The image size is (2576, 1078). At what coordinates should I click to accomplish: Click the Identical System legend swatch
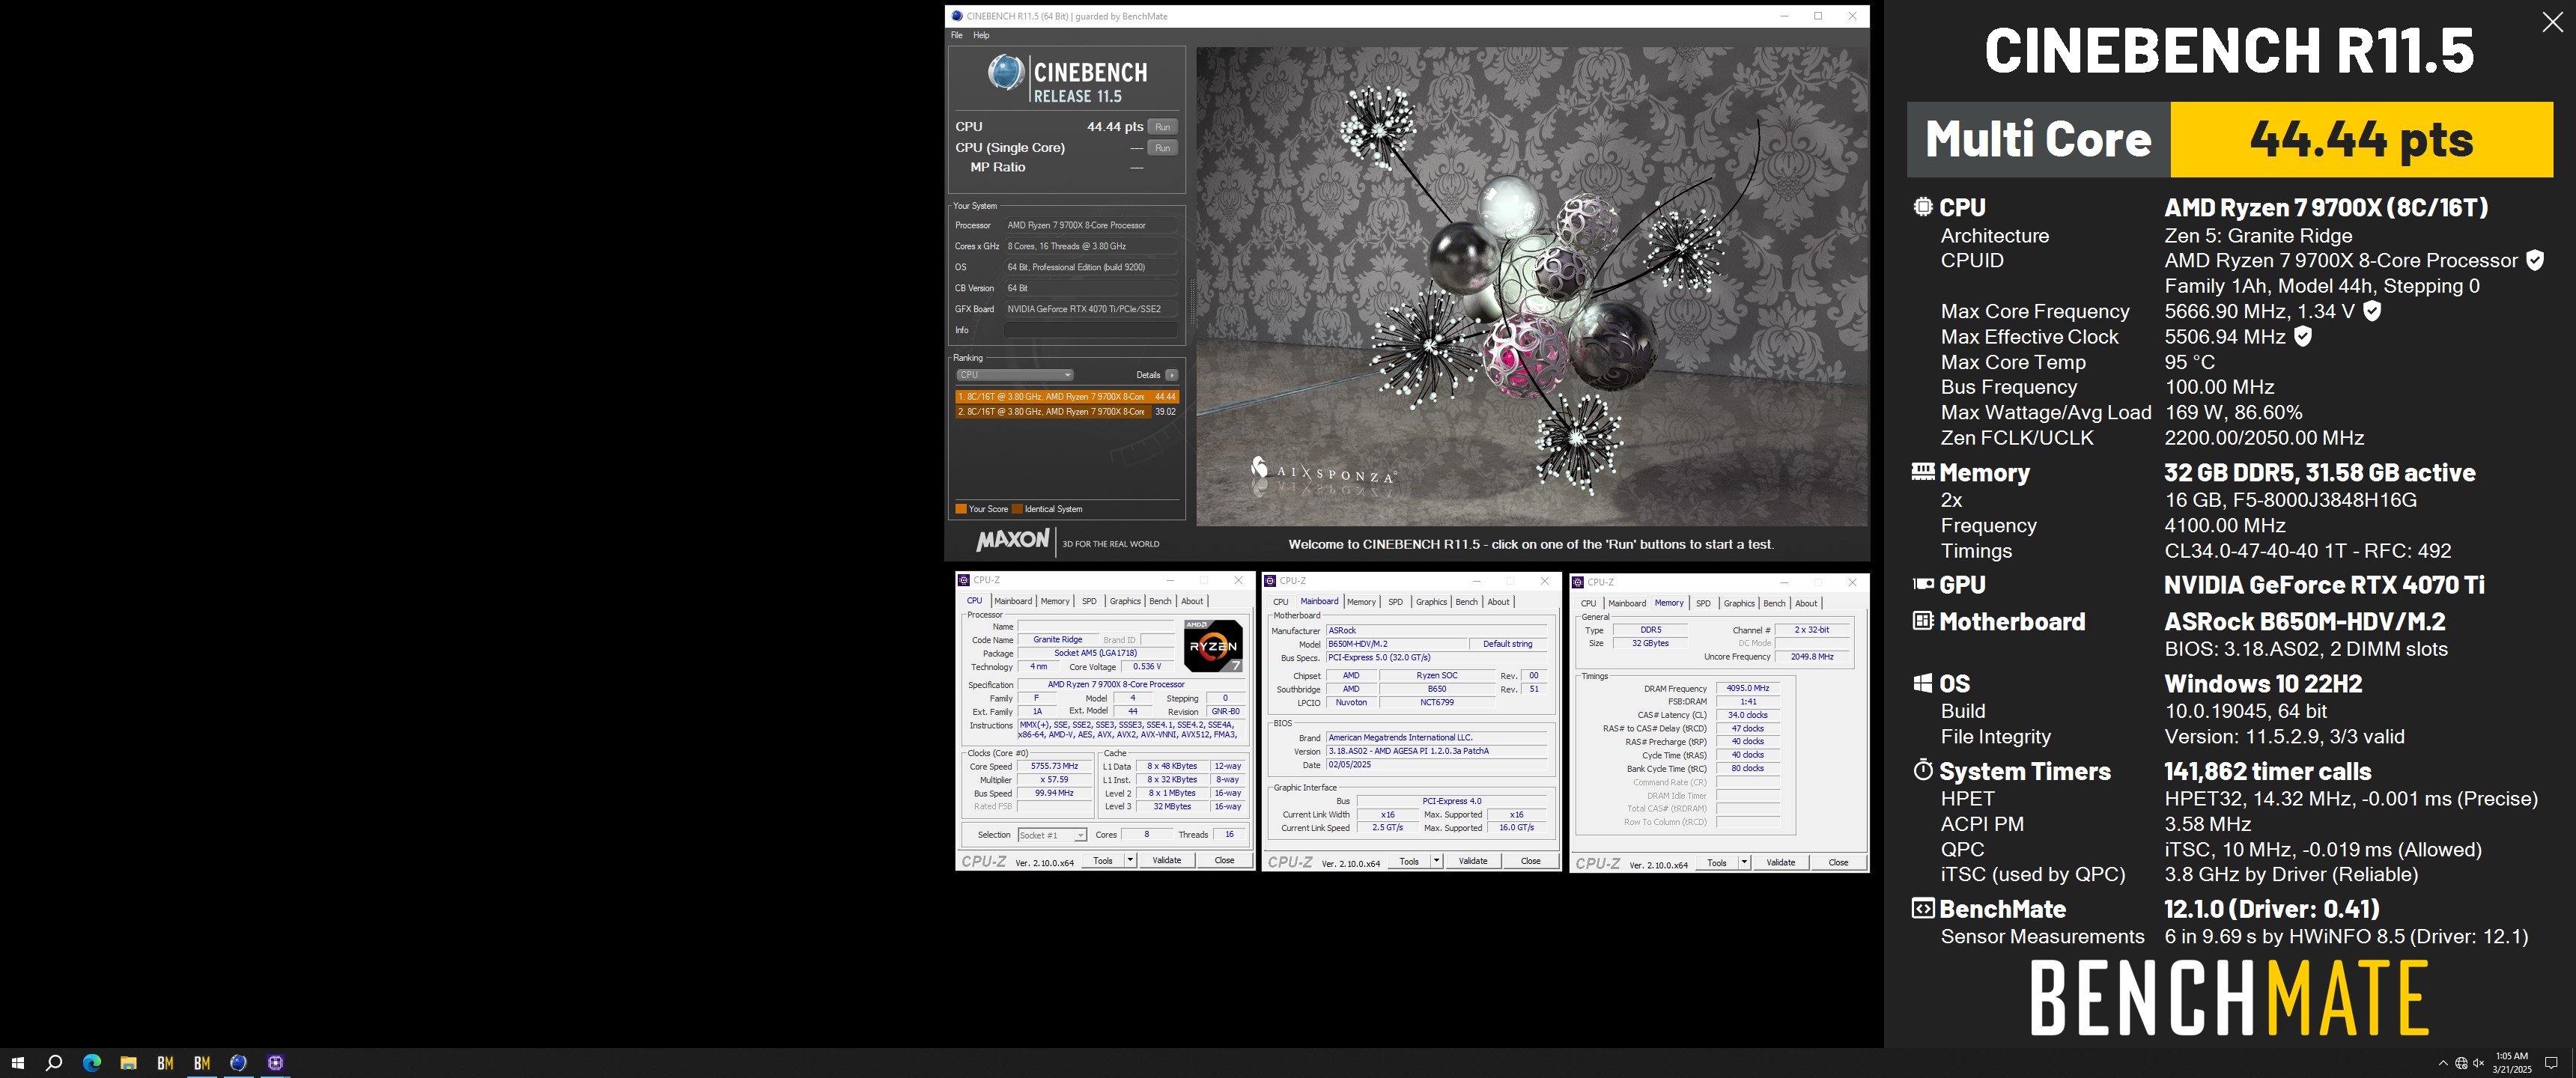click(1017, 509)
